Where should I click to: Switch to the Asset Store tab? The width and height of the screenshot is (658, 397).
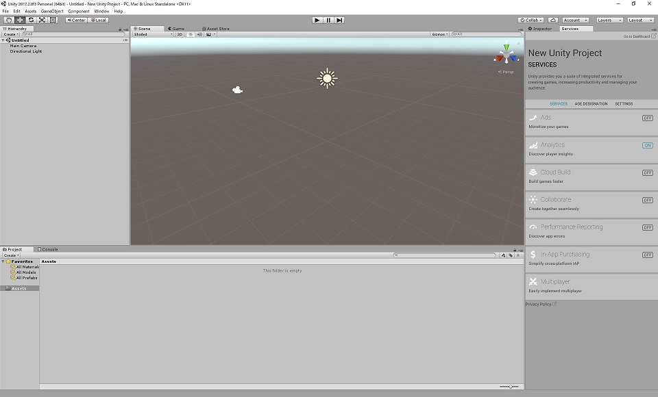click(216, 29)
